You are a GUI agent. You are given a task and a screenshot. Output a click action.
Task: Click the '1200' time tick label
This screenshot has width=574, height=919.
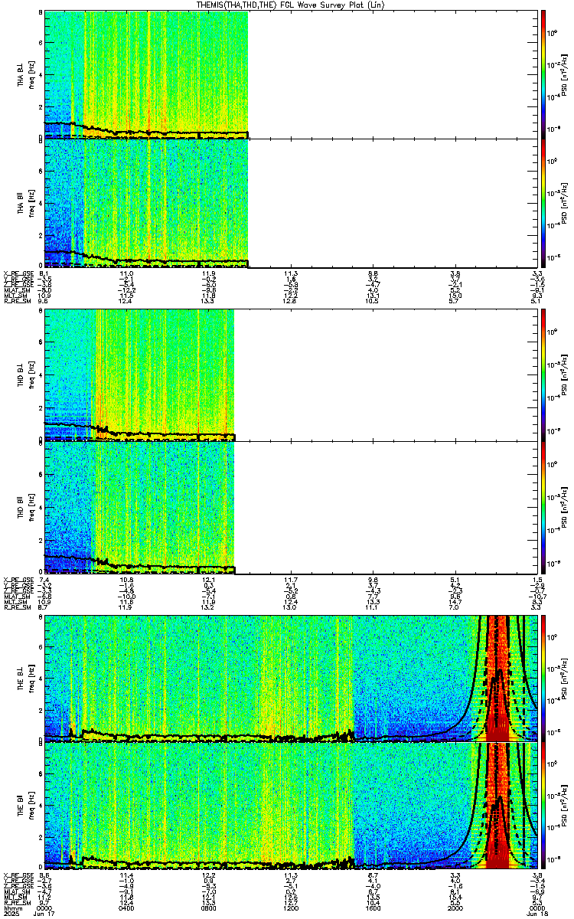coord(290,909)
